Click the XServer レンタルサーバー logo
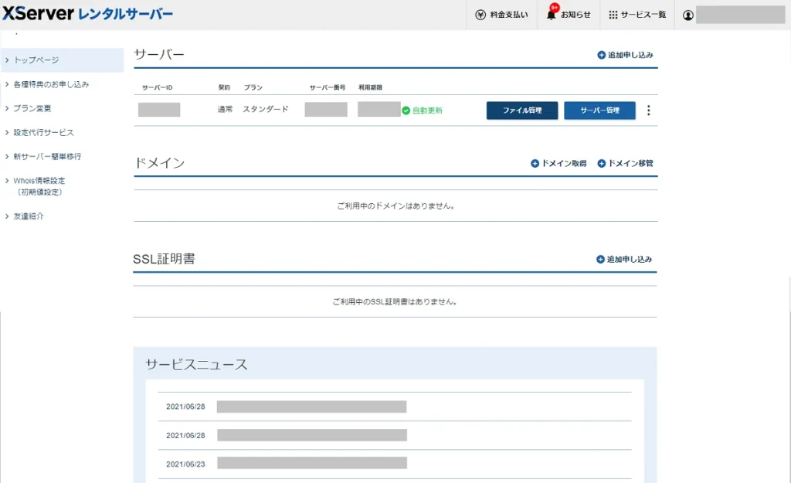This screenshot has width=791, height=483. (x=87, y=14)
